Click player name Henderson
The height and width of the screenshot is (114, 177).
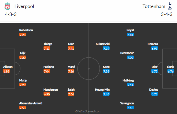tap(51, 90)
